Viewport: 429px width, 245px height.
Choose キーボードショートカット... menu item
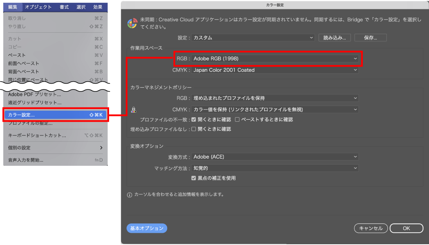click(x=56, y=135)
